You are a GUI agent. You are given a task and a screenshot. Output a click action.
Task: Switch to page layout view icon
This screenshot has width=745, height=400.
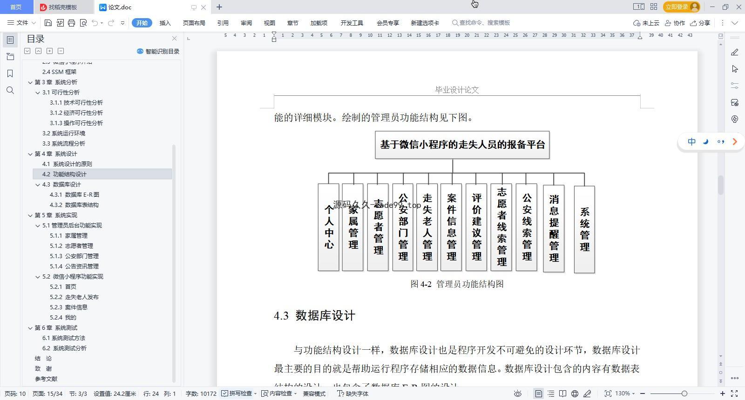coord(538,393)
